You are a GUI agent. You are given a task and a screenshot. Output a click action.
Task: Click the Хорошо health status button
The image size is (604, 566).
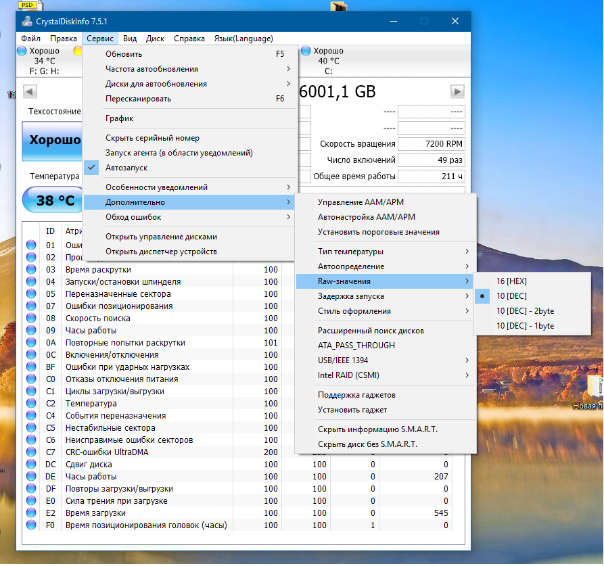(x=52, y=141)
